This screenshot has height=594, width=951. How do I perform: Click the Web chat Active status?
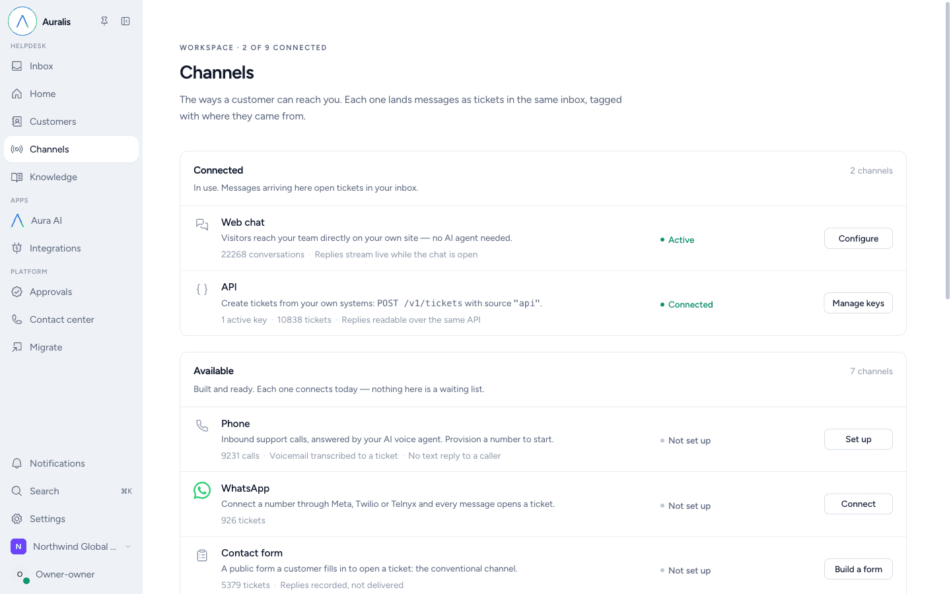pos(677,240)
